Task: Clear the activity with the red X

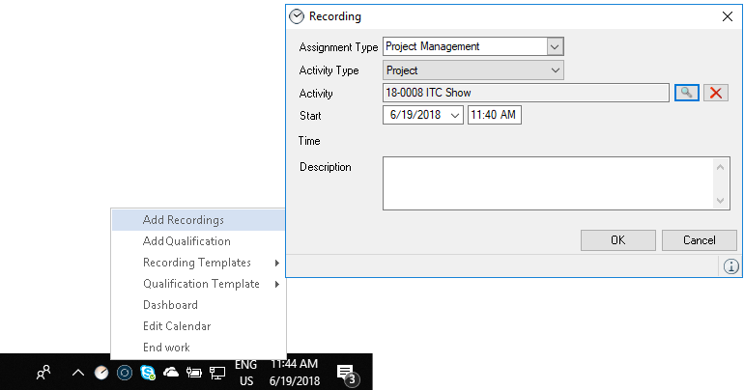Action: (715, 93)
